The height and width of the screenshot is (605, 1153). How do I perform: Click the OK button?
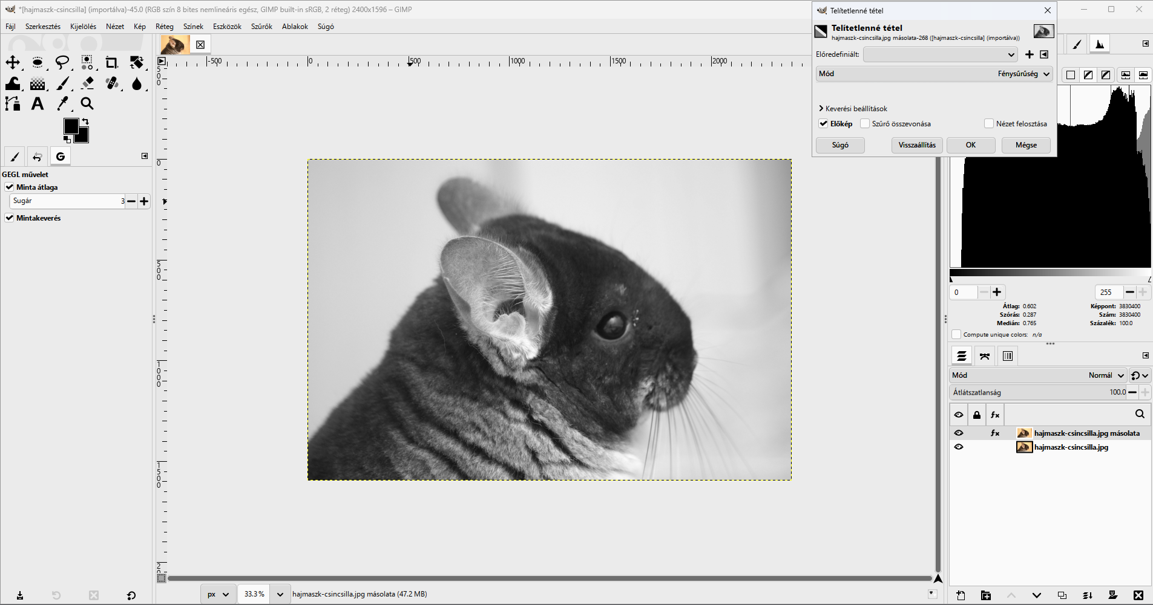pyautogui.click(x=971, y=145)
